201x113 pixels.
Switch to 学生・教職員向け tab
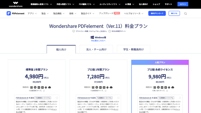point(133,49)
